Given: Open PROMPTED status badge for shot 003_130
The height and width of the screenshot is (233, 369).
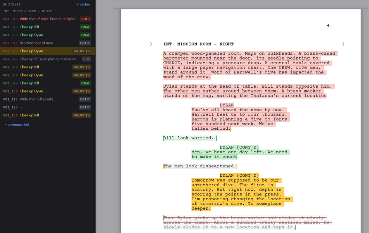Looking at the screenshot, I should 82,115.
